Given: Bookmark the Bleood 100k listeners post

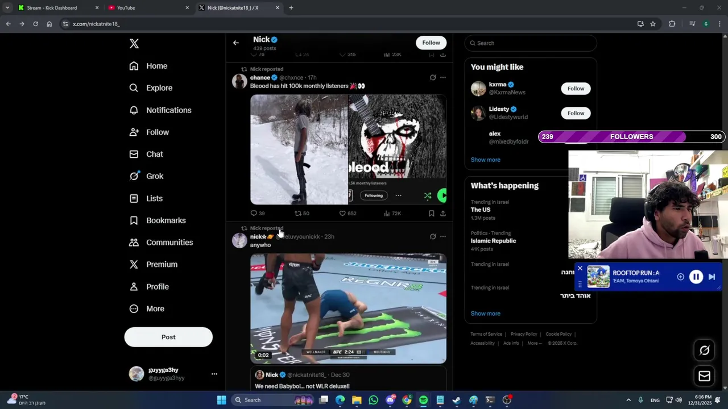Looking at the screenshot, I should click(432, 213).
